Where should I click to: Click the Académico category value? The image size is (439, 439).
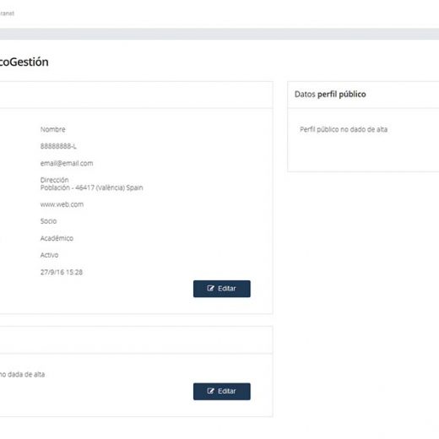[57, 238]
